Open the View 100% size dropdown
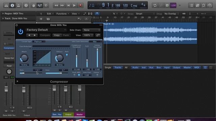Viewport: 216px width, 121px height. tap(88, 35)
